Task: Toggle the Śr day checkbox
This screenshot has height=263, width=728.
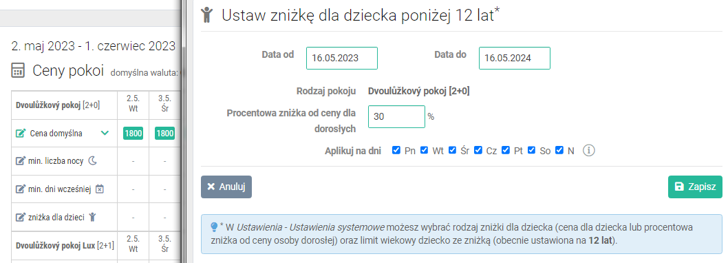Action: [452, 150]
